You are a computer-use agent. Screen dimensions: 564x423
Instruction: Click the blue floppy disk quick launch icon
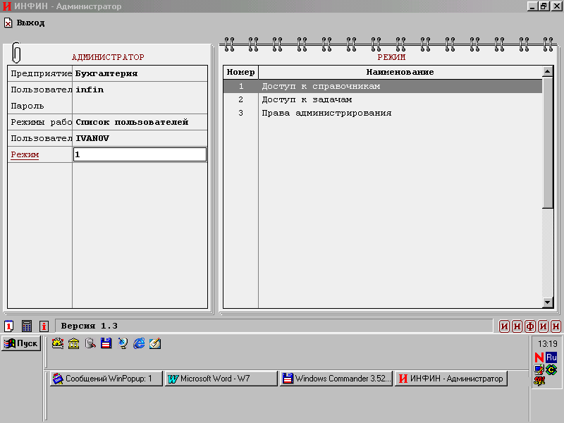[106, 343]
